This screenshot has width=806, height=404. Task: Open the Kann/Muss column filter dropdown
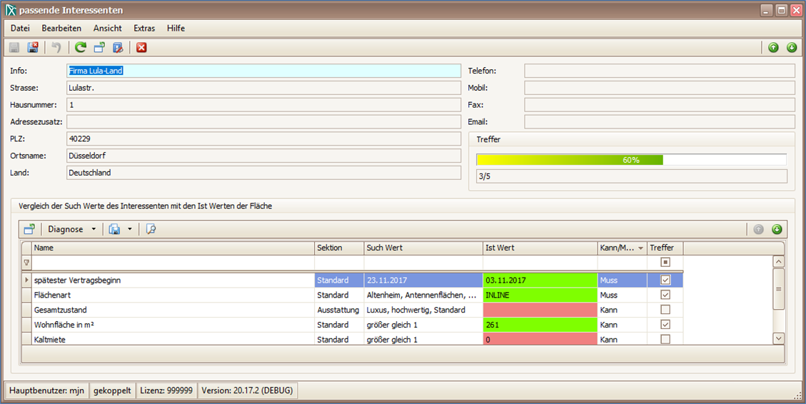click(640, 248)
